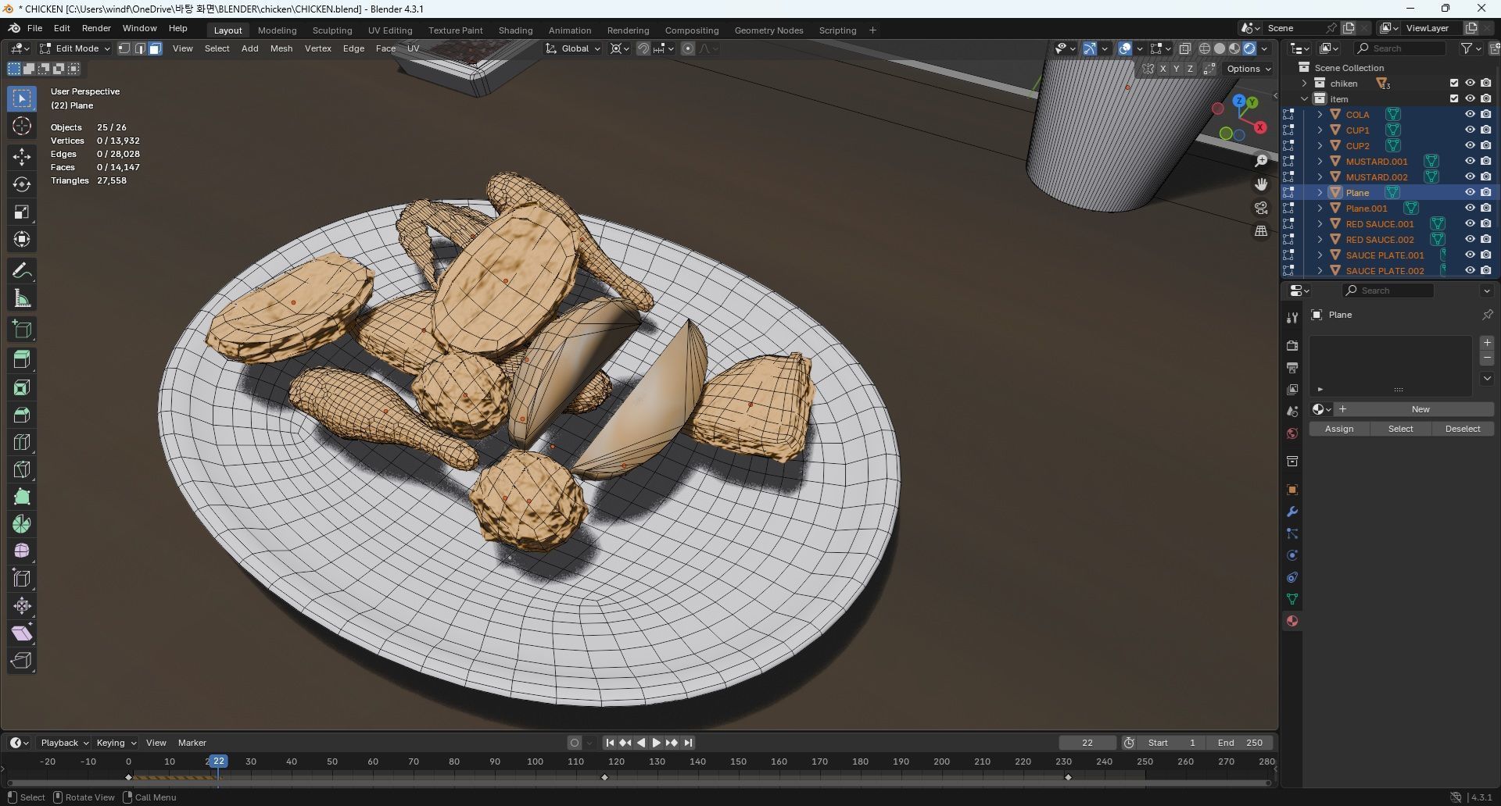The image size is (1501, 806).
Task: Select the Smooth tool
Action: click(22, 551)
